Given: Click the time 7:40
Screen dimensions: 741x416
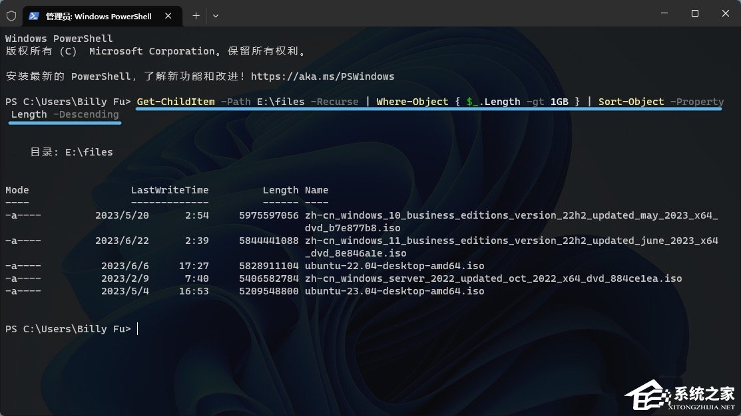Looking at the screenshot, I should coord(196,278).
